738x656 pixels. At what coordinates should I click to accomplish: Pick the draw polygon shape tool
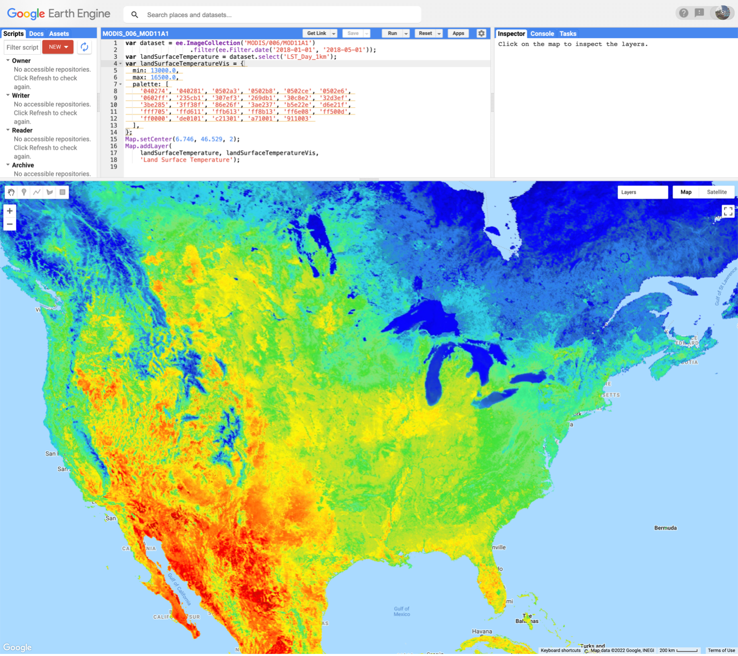(50, 192)
